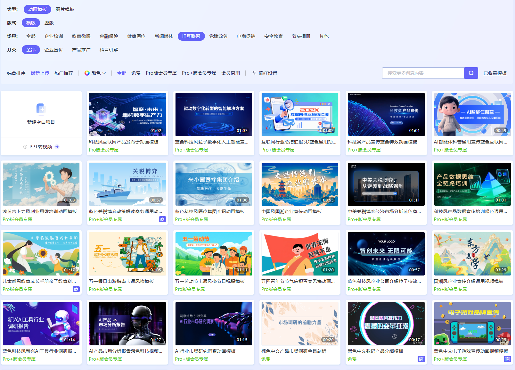515x370 pixels.
Task: Open the 已收藏模板 link
Action: 495,73
